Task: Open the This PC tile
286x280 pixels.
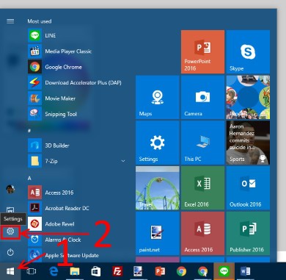Action: [202, 143]
